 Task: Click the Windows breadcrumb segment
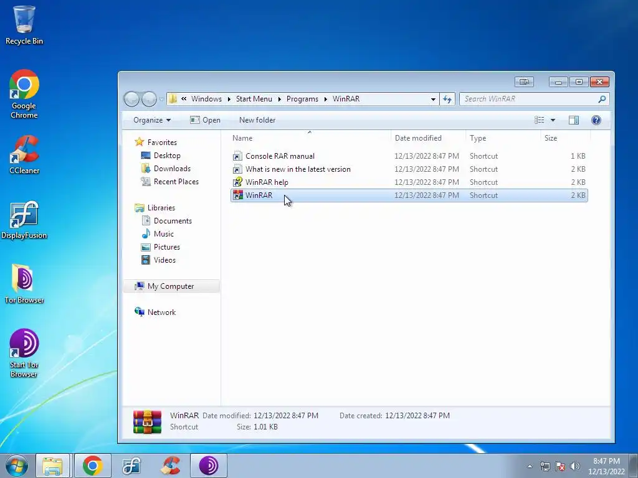point(206,99)
